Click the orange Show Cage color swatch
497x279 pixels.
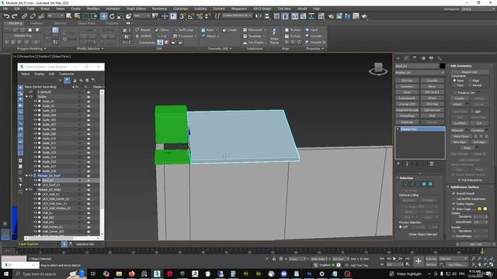pyautogui.click(x=480, y=208)
